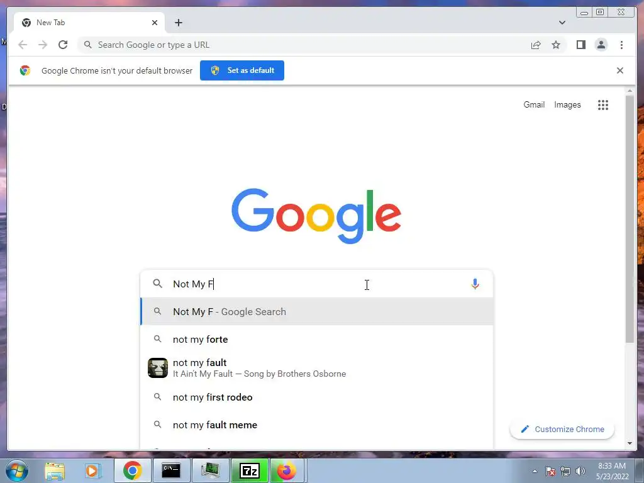Viewport: 644px width, 483px height.
Task: Go back using the back arrow
Action: pyautogui.click(x=23, y=45)
